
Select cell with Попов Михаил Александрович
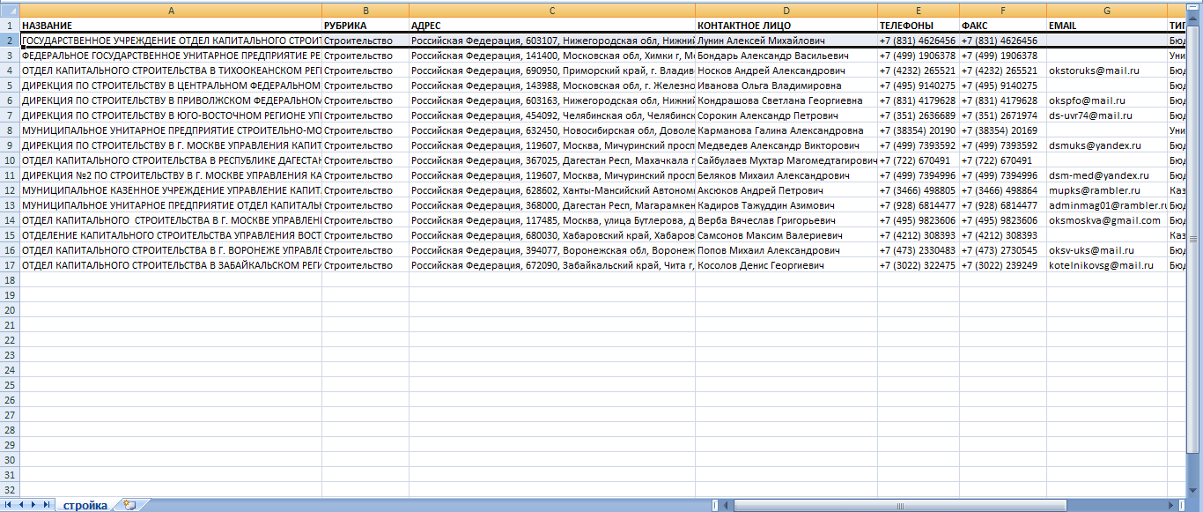coord(786,250)
